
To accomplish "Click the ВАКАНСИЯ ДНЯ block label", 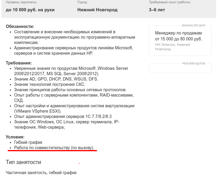I will (193, 25).
